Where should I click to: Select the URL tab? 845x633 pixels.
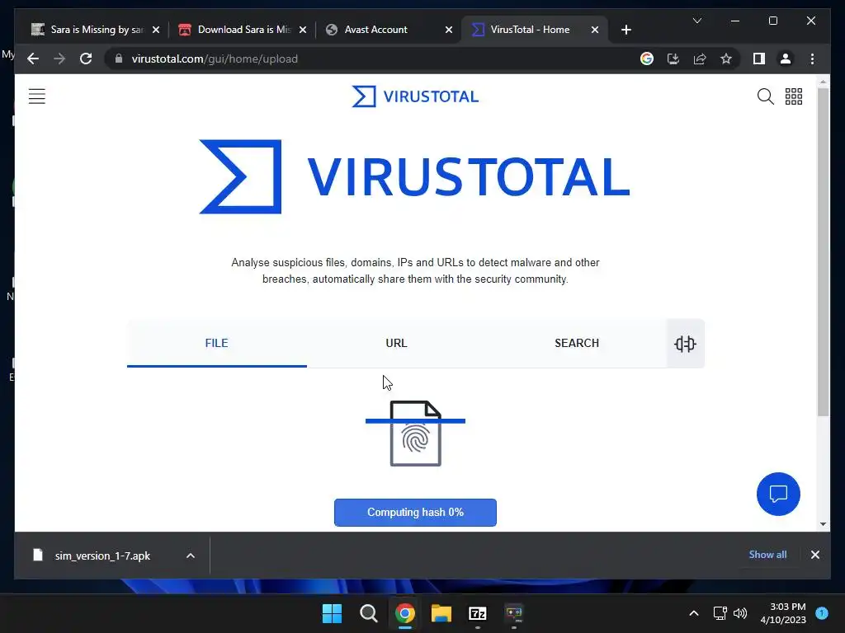[397, 343]
